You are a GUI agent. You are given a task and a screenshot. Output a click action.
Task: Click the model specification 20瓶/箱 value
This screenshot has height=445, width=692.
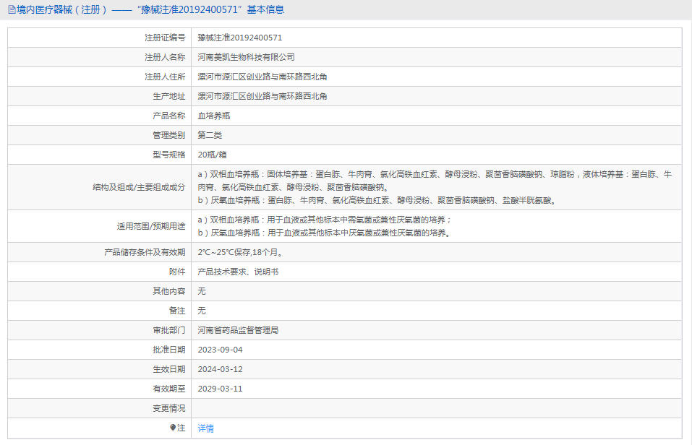coord(213,155)
